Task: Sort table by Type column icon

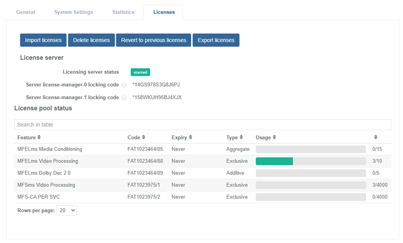Action: point(241,137)
